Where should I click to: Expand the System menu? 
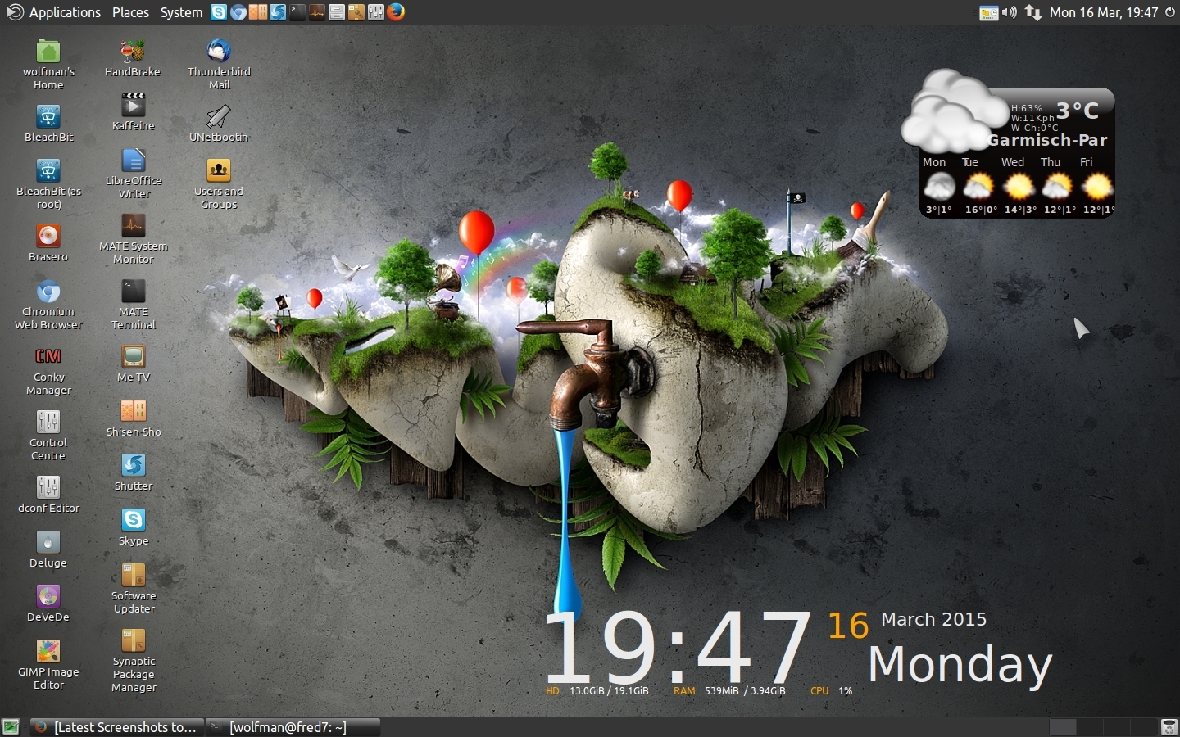pos(180,12)
